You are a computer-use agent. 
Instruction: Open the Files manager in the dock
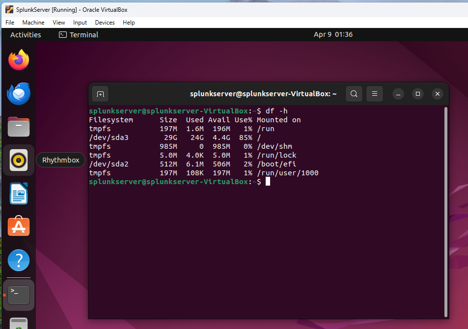click(x=19, y=127)
